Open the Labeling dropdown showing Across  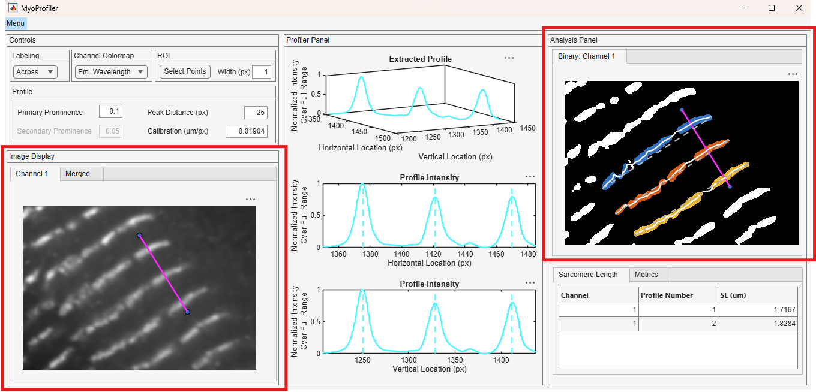click(35, 72)
